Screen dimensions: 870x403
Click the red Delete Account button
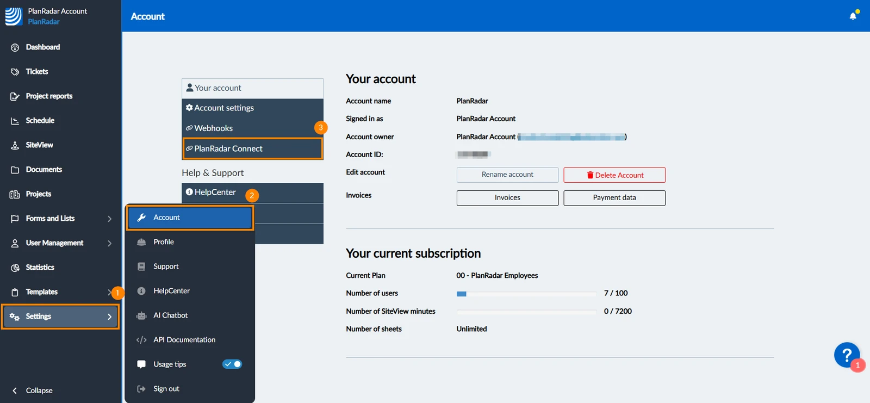click(x=614, y=175)
